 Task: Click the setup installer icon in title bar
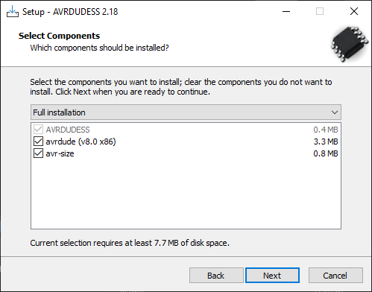(x=13, y=11)
